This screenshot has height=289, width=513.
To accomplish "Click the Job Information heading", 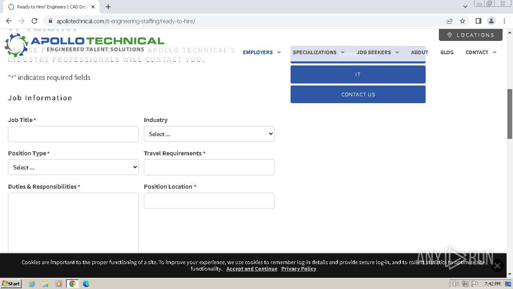I will pos(40,98).
